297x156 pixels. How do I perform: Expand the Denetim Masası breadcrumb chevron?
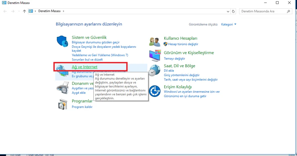pos(64,11)
